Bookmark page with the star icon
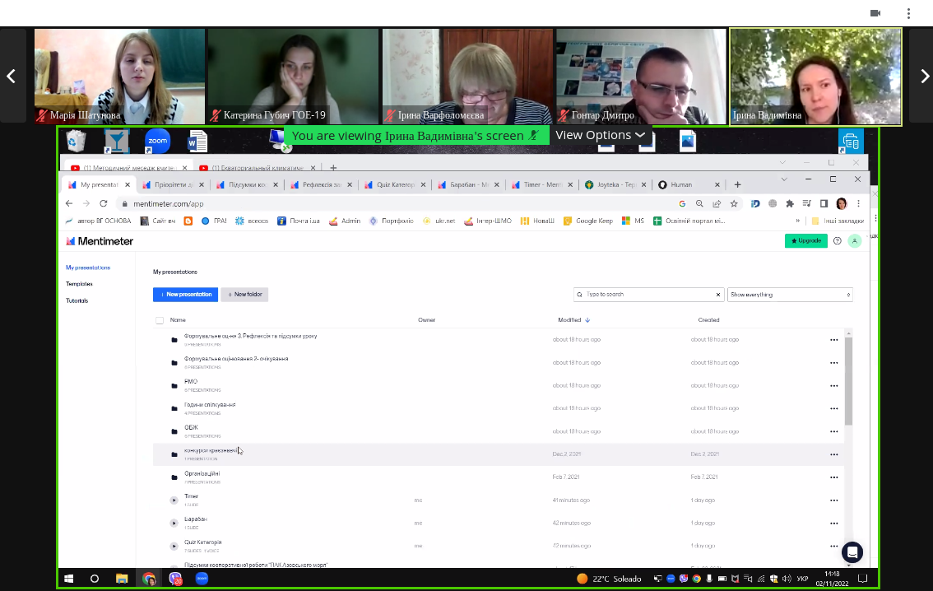The image size is (933, 591). [734, 203]
